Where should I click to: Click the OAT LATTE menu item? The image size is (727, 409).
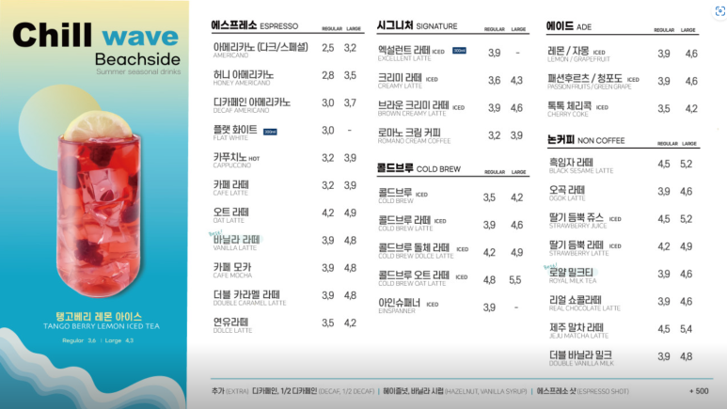[231, 215]
